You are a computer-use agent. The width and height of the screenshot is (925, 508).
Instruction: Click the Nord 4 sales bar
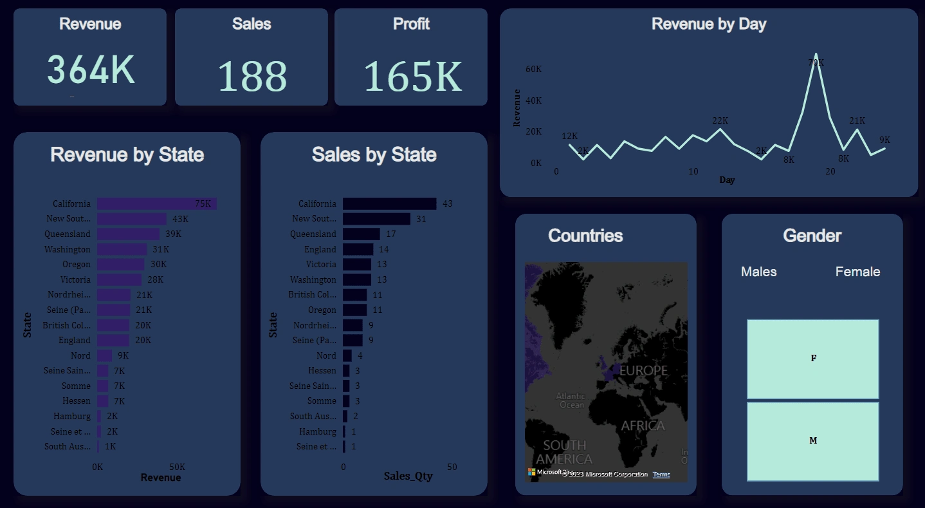pos(347,355)
